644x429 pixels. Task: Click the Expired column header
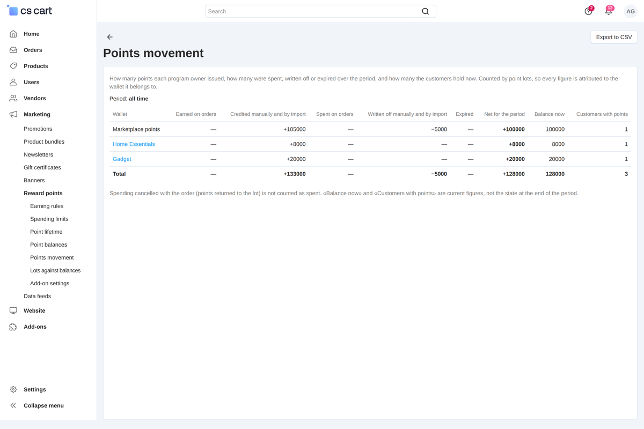click(x=464, y=114)
